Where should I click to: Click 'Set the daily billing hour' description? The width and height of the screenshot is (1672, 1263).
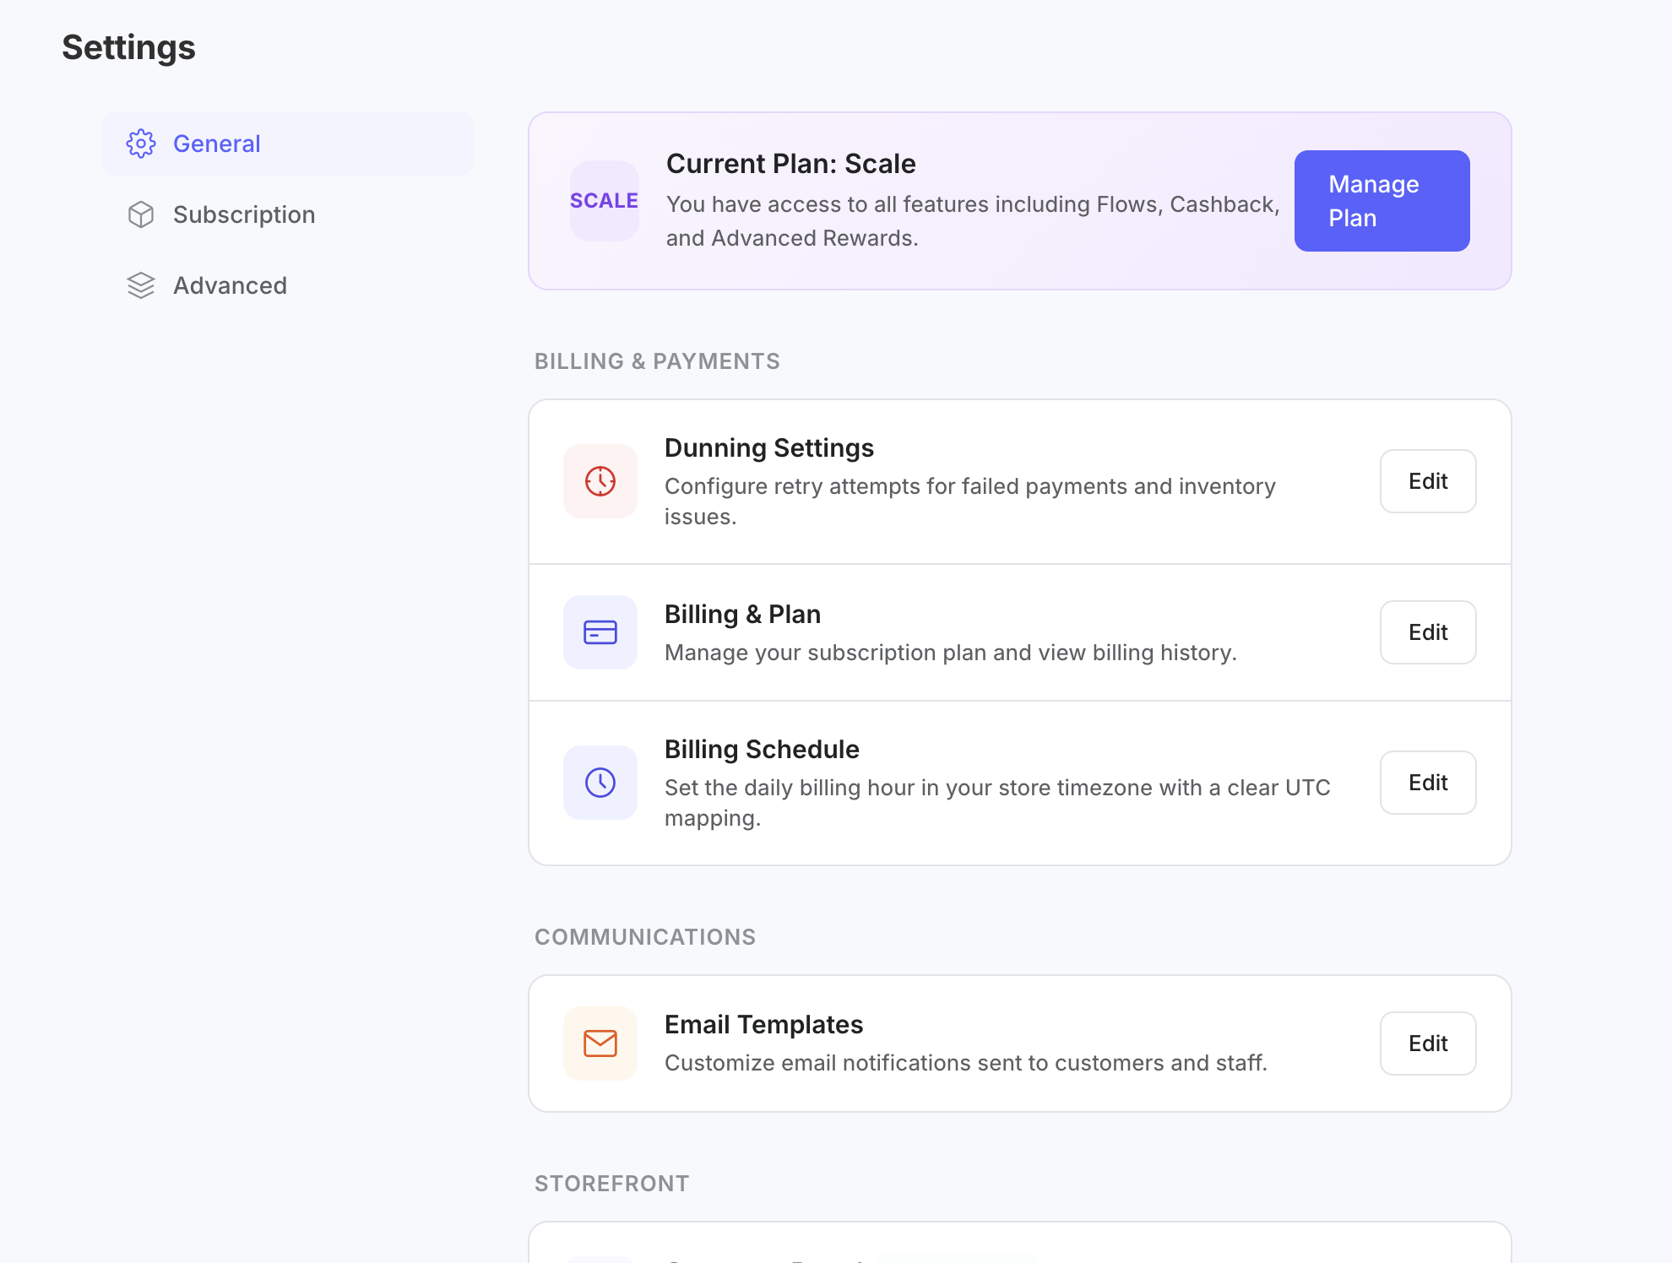(x=997, y=803)
